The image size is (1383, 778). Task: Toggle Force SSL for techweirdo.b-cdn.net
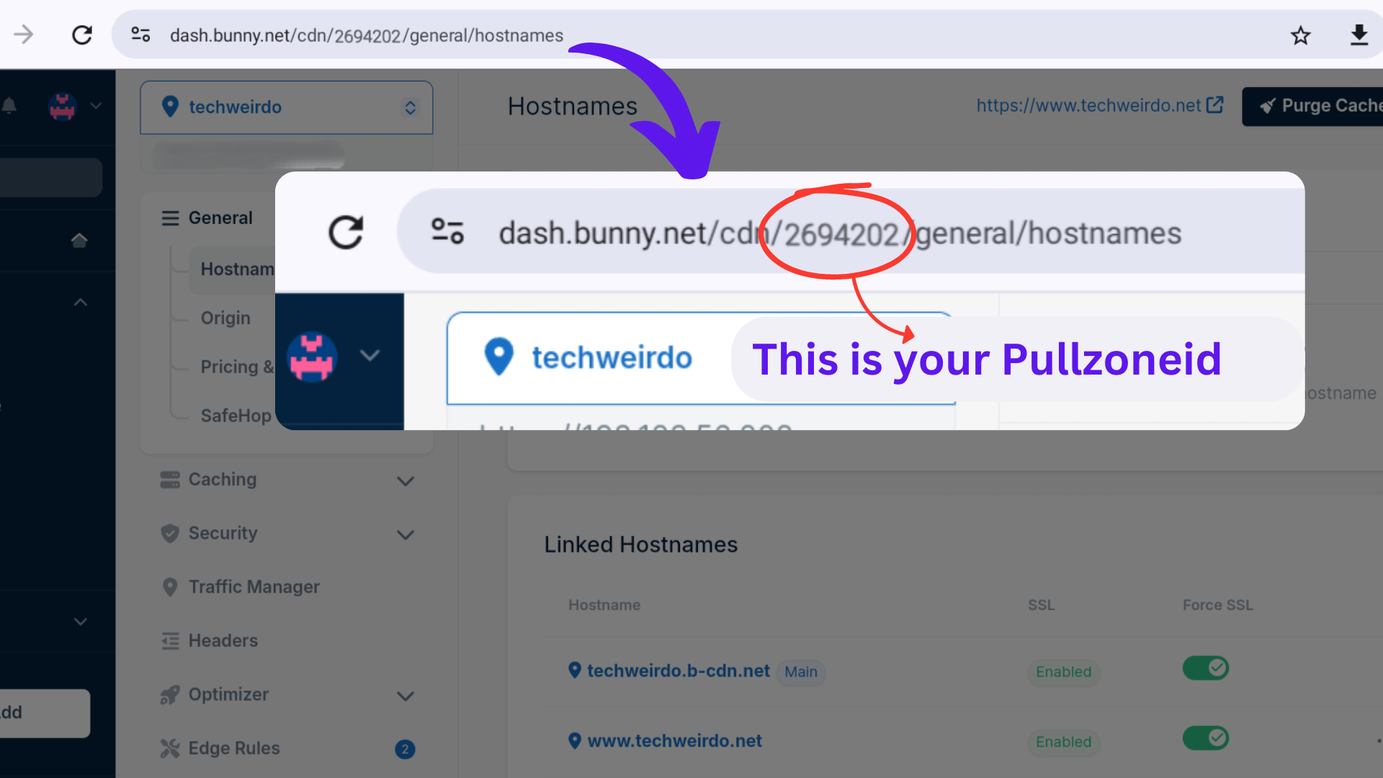pos(1206,669)
